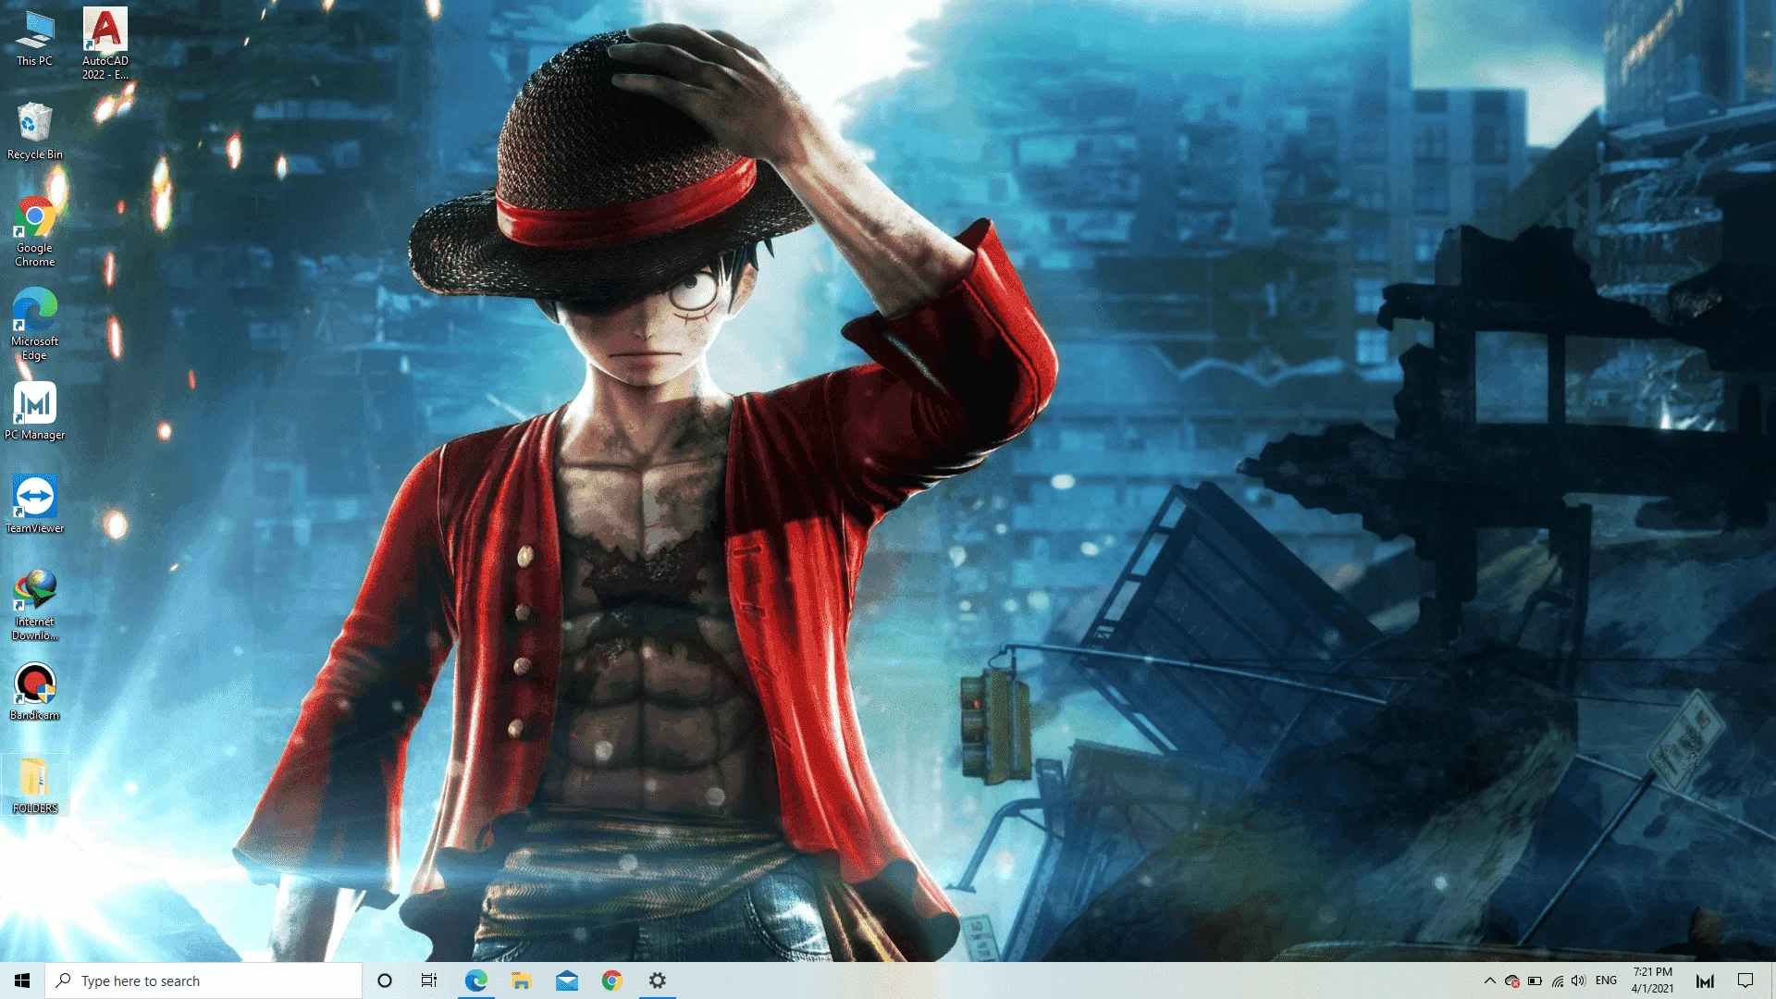Switch the ENG input language
The width and height of the screenshot is (1776, 999).
[1607, 980]
